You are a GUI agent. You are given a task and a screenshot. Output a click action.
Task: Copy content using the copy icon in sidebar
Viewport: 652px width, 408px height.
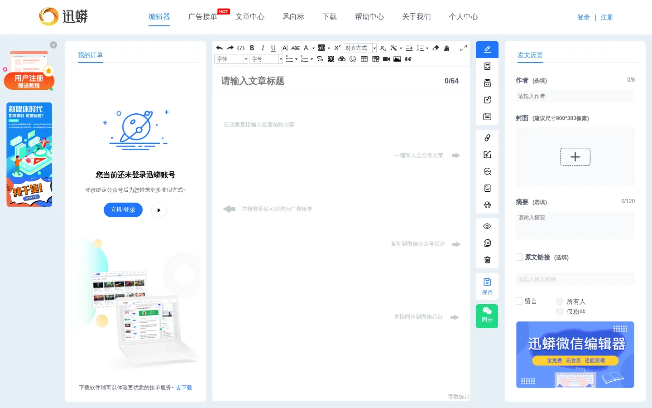pyautogui.click(x=487, y=243)
